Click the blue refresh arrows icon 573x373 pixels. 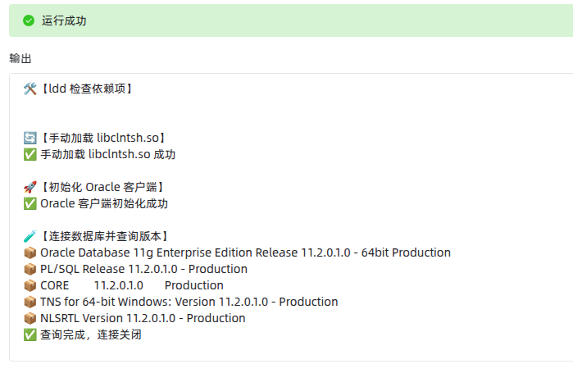tap(30, 138)
